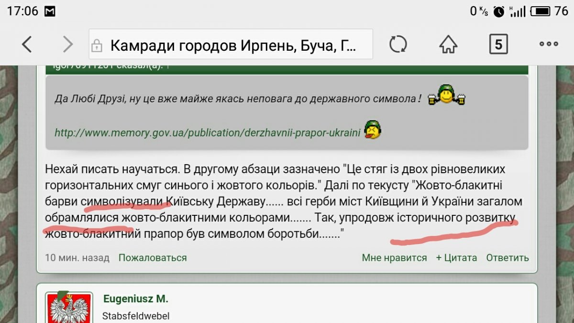Click Ответить to reply
Screen dimensions: 574x323
click(x=508, y=257)
